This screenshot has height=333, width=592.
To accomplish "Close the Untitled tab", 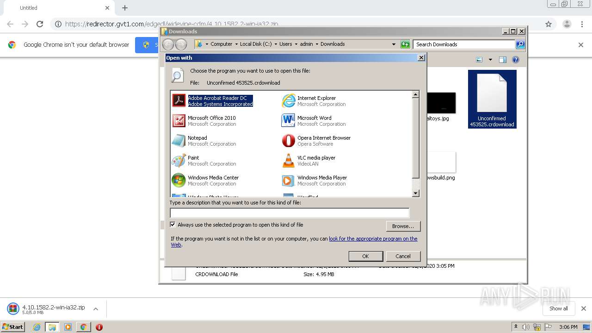I will point(107,8).
